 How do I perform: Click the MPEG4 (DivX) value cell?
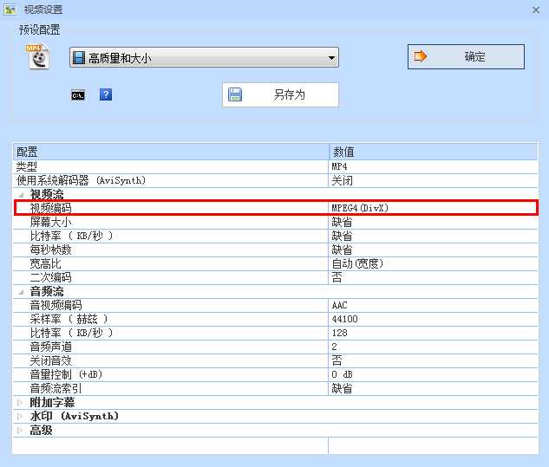click(x=433, y=208)
